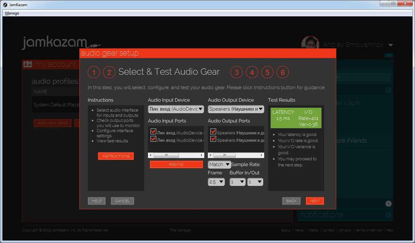Open the Audio Input Device dropdown

click(x=176, y=109)
